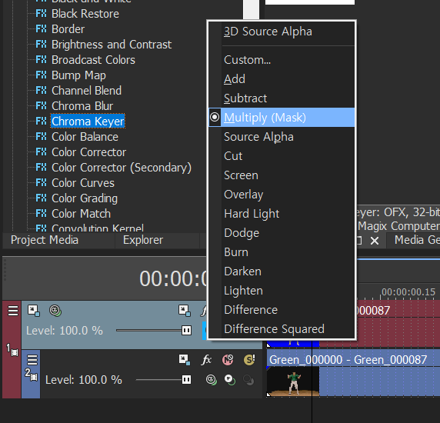Click FX icon beside Color Curves

(42, 183)
